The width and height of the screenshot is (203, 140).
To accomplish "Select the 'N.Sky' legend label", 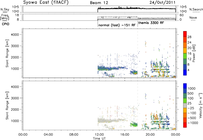I will pyautogui.click(x=5, y=9).
